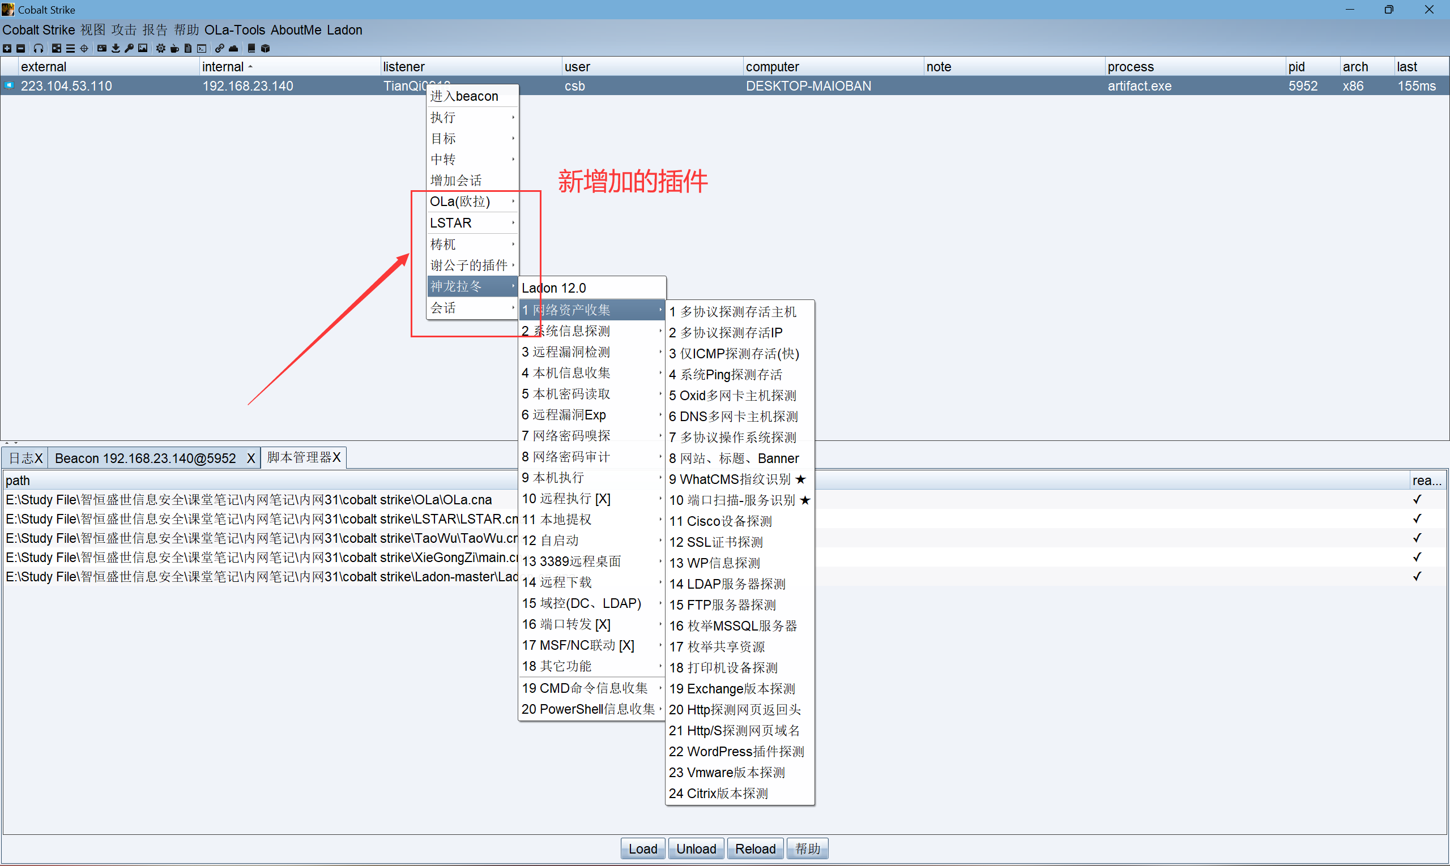The width and height of the screenshot is (1450, 866).
Task: Click the cube about icon in toolbar
Action: [265, 49]
